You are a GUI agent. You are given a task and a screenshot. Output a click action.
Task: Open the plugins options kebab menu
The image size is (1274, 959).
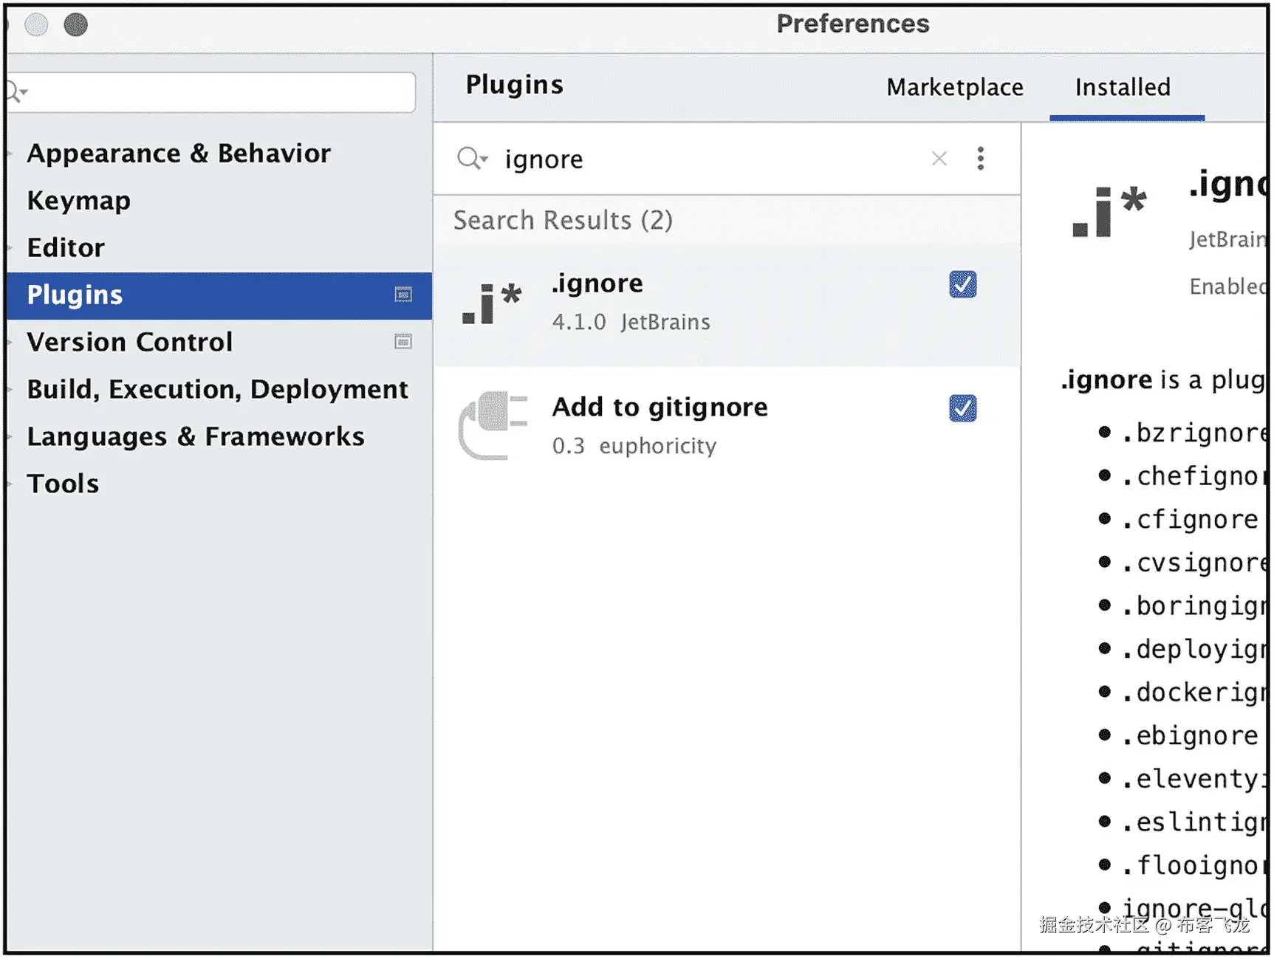click(x=980, y=159)
